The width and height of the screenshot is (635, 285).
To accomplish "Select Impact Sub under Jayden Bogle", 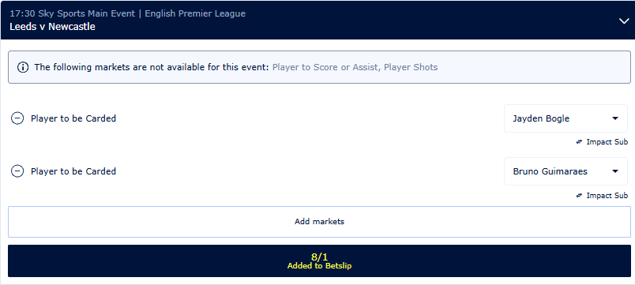I will click(x=607, y=142).
